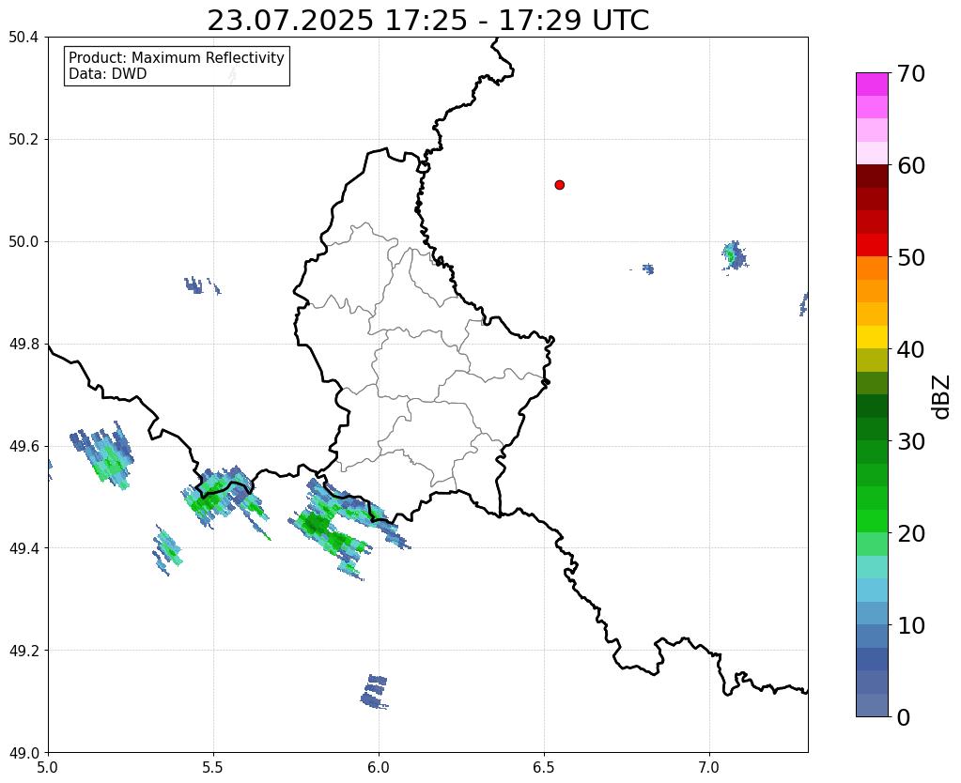Click latitude label 49.4
The image size is (961, 783).
coord(23,547)
